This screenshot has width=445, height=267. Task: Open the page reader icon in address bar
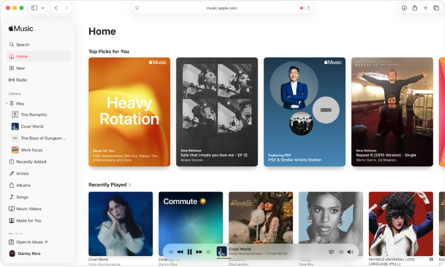click(x=137, y=8)
